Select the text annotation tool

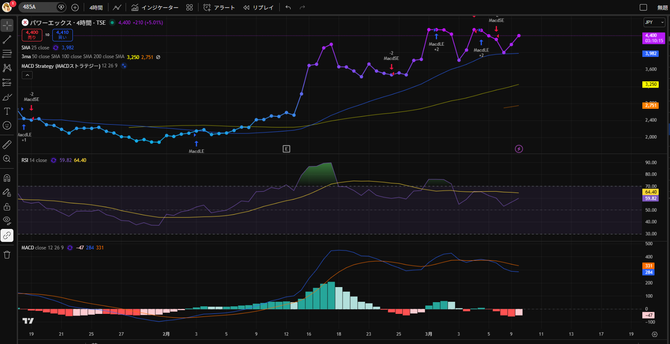(7, 111)
